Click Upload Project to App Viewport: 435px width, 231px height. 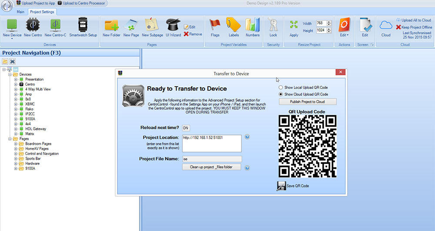(36, 3)
